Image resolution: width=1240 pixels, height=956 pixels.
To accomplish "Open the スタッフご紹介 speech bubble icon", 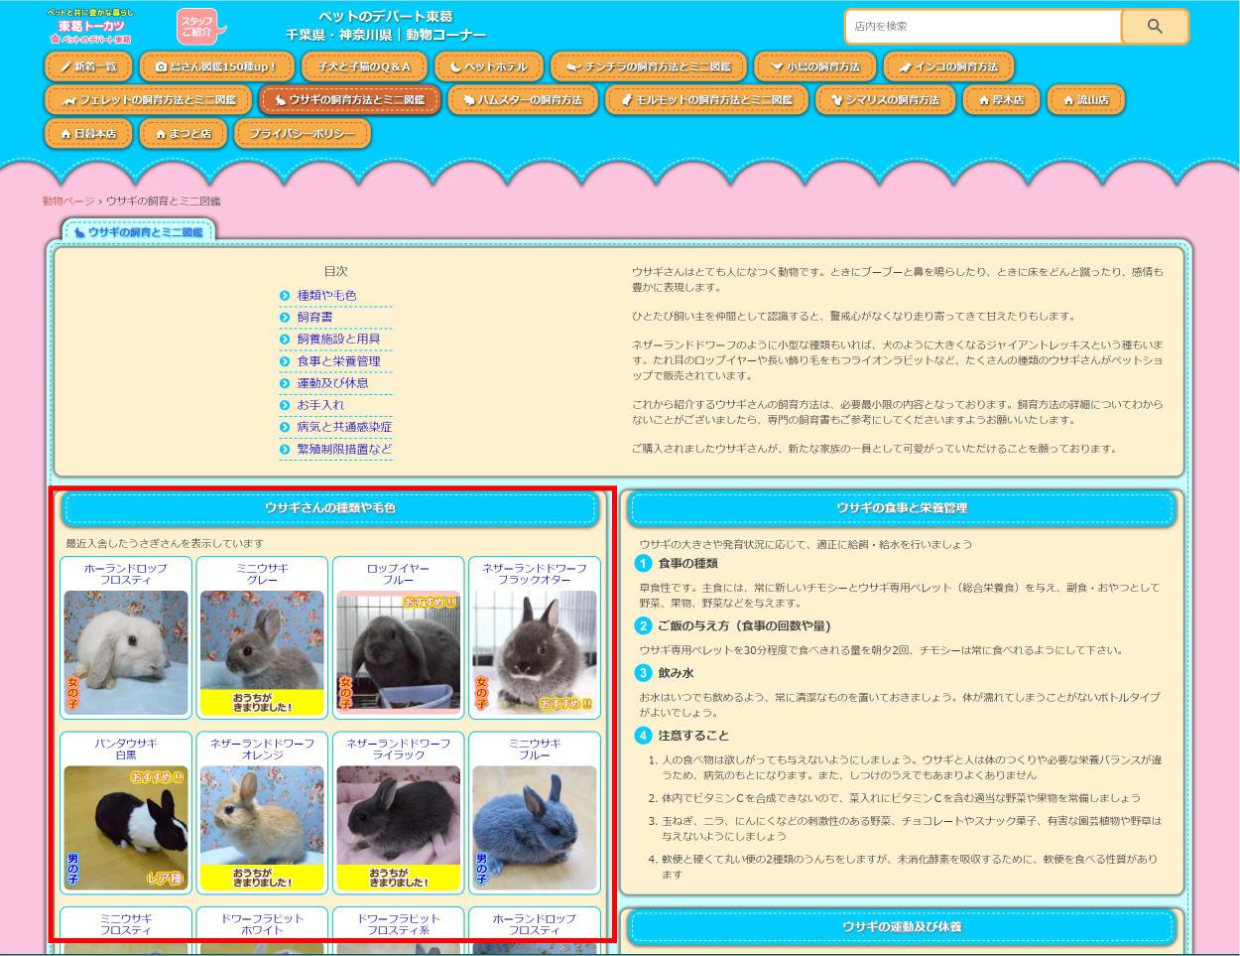I will [199, 27].
